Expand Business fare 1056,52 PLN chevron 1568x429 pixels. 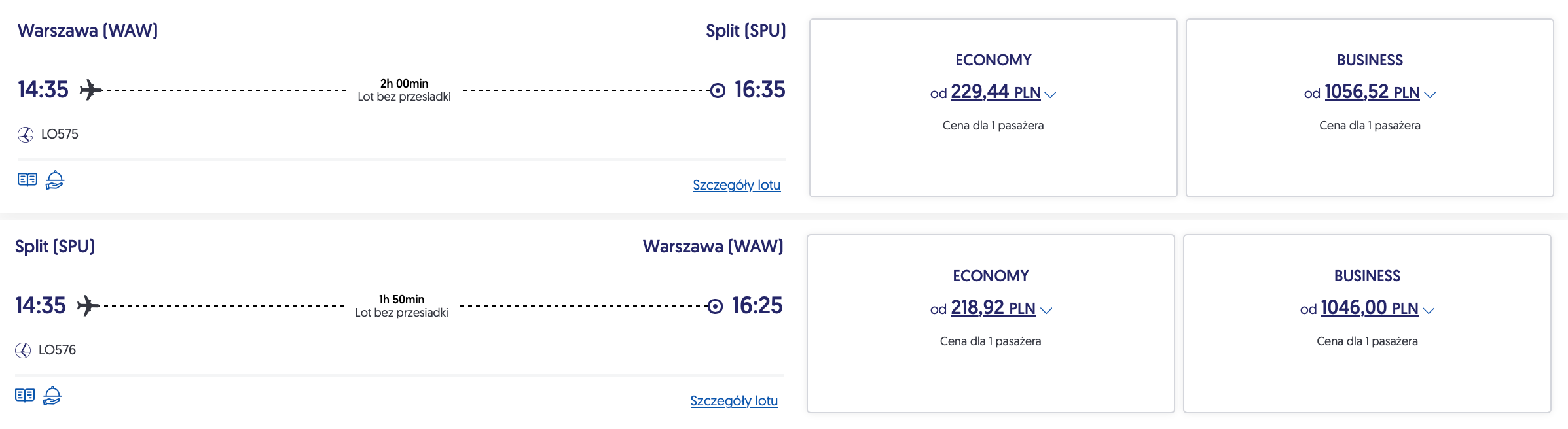1430,95
